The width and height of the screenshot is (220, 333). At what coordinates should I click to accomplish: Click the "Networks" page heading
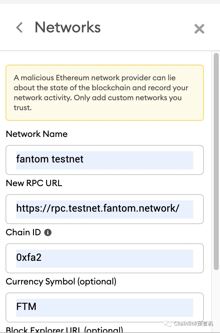click(68, 27)
